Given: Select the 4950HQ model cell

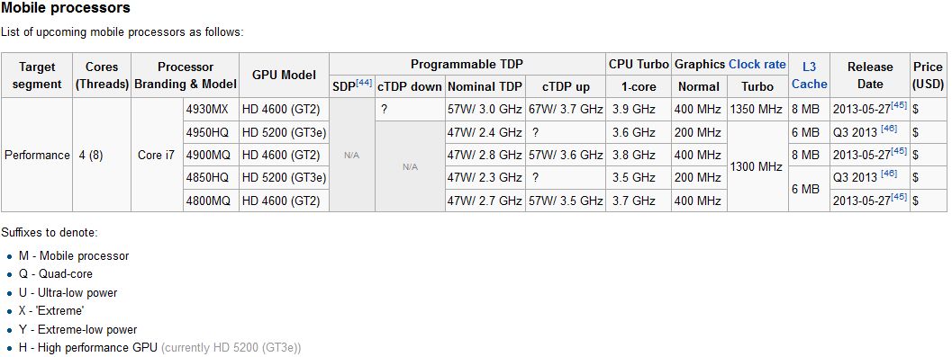Looking at the screenshot, I should coord(212,132).
